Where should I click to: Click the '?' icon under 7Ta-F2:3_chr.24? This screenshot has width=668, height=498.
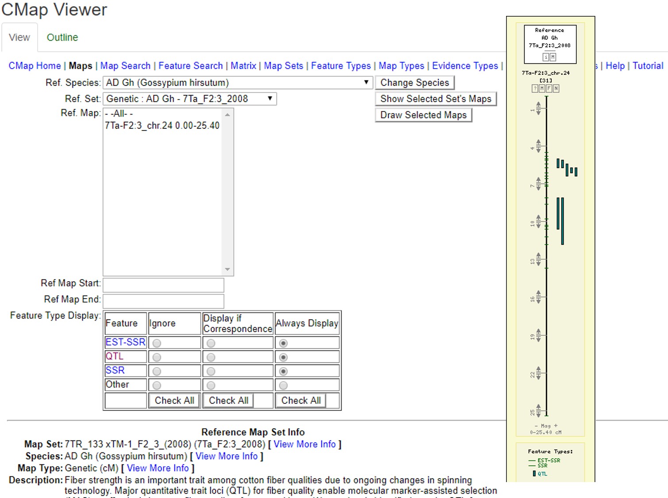[x=535, y=88]
